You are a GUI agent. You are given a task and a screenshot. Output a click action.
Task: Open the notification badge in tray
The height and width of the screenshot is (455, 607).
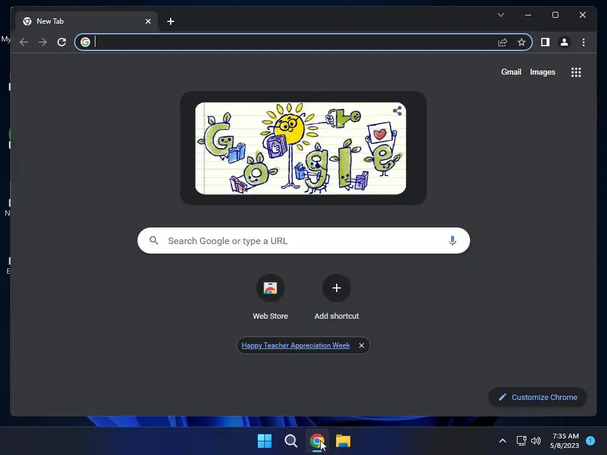pyautogui.click(x=590, y=441)
